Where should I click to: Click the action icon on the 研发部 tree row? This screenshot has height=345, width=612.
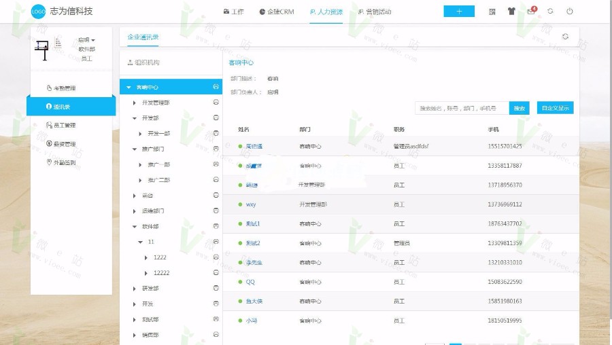tap(216, 288)
